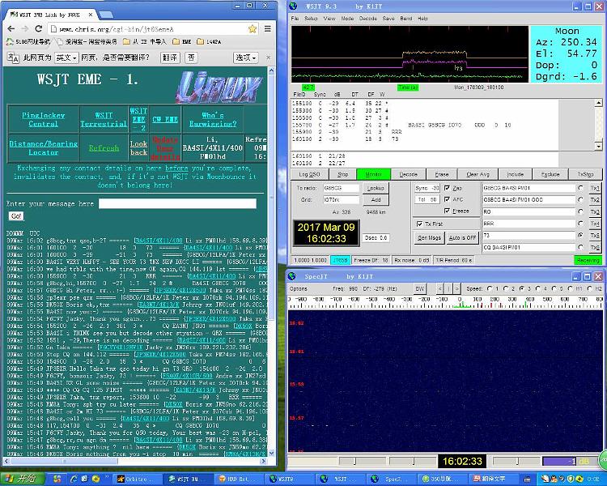Toggle the Tx First checkbox
The image size is (607, 486).
point(419,224)
